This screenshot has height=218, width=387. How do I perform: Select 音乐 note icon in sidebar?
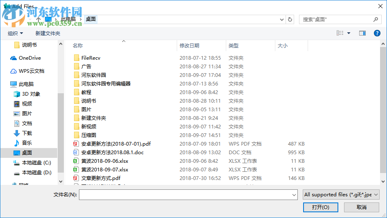16,143
